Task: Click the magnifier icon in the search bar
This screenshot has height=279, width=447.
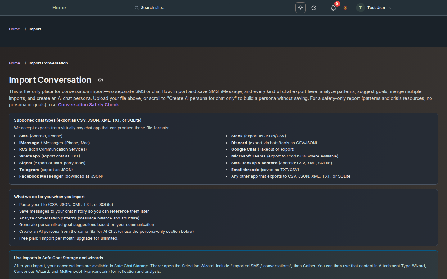Action: [136, 8]
